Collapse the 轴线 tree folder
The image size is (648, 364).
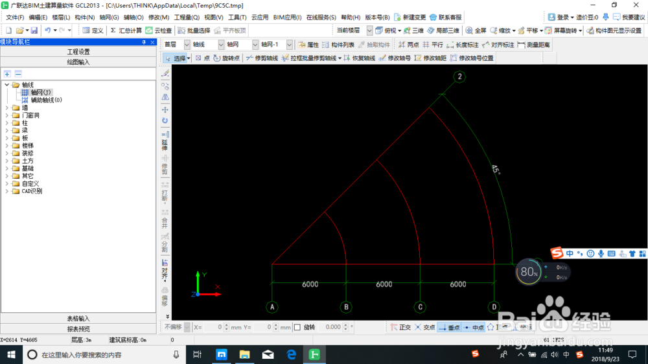click(6, 85)
